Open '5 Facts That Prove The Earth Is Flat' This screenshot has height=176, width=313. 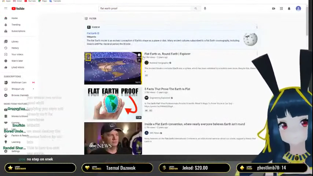point(167,89)
